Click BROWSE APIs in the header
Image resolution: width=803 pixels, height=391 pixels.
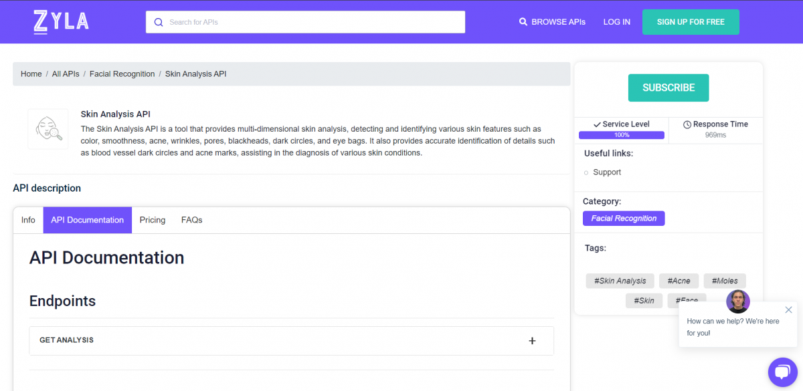[x=552, y=22]
